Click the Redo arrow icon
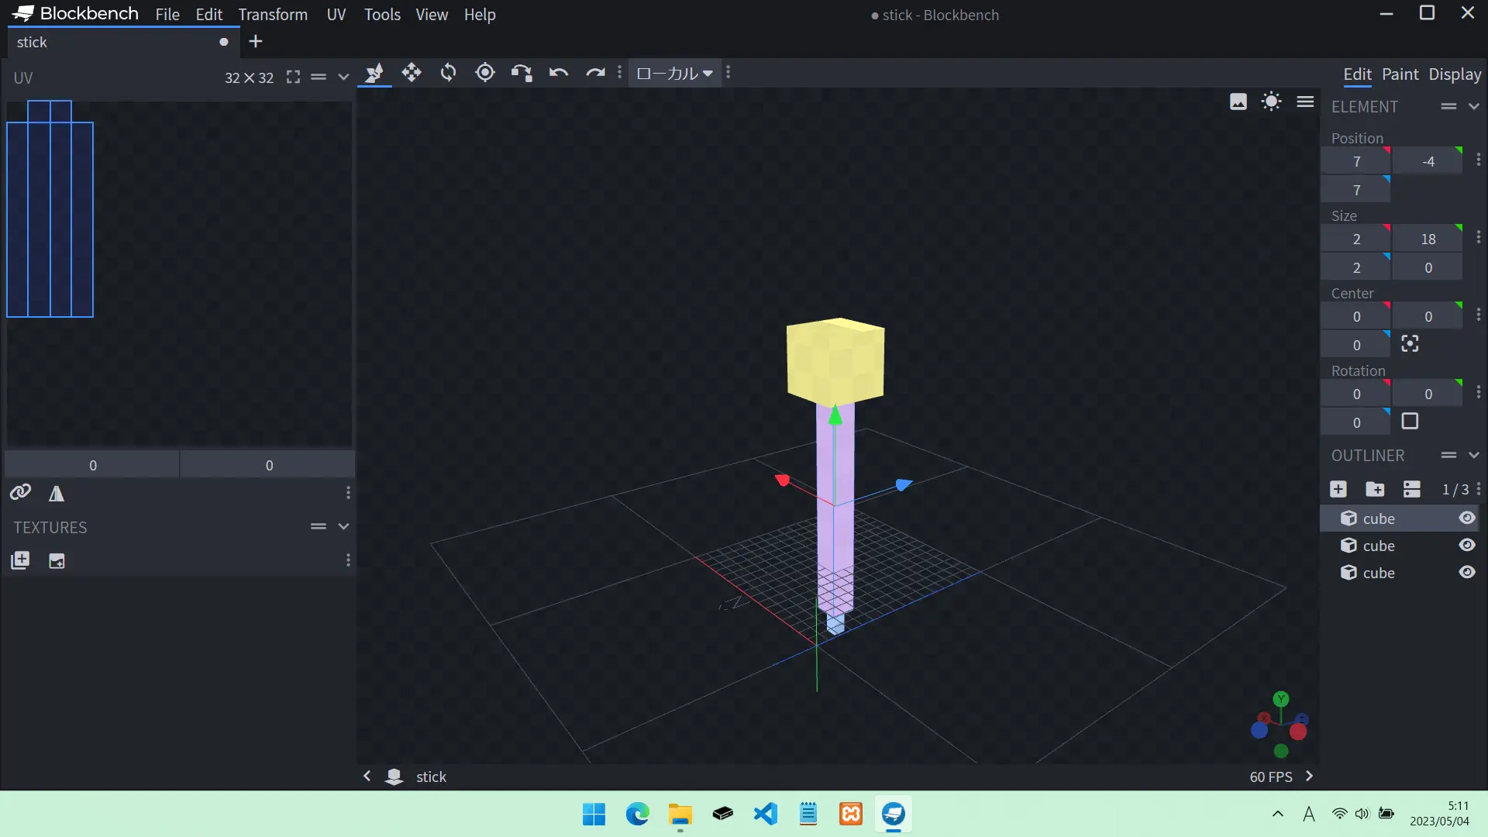This screenshot has height=837, width=1488. click(x=595, y=73)
